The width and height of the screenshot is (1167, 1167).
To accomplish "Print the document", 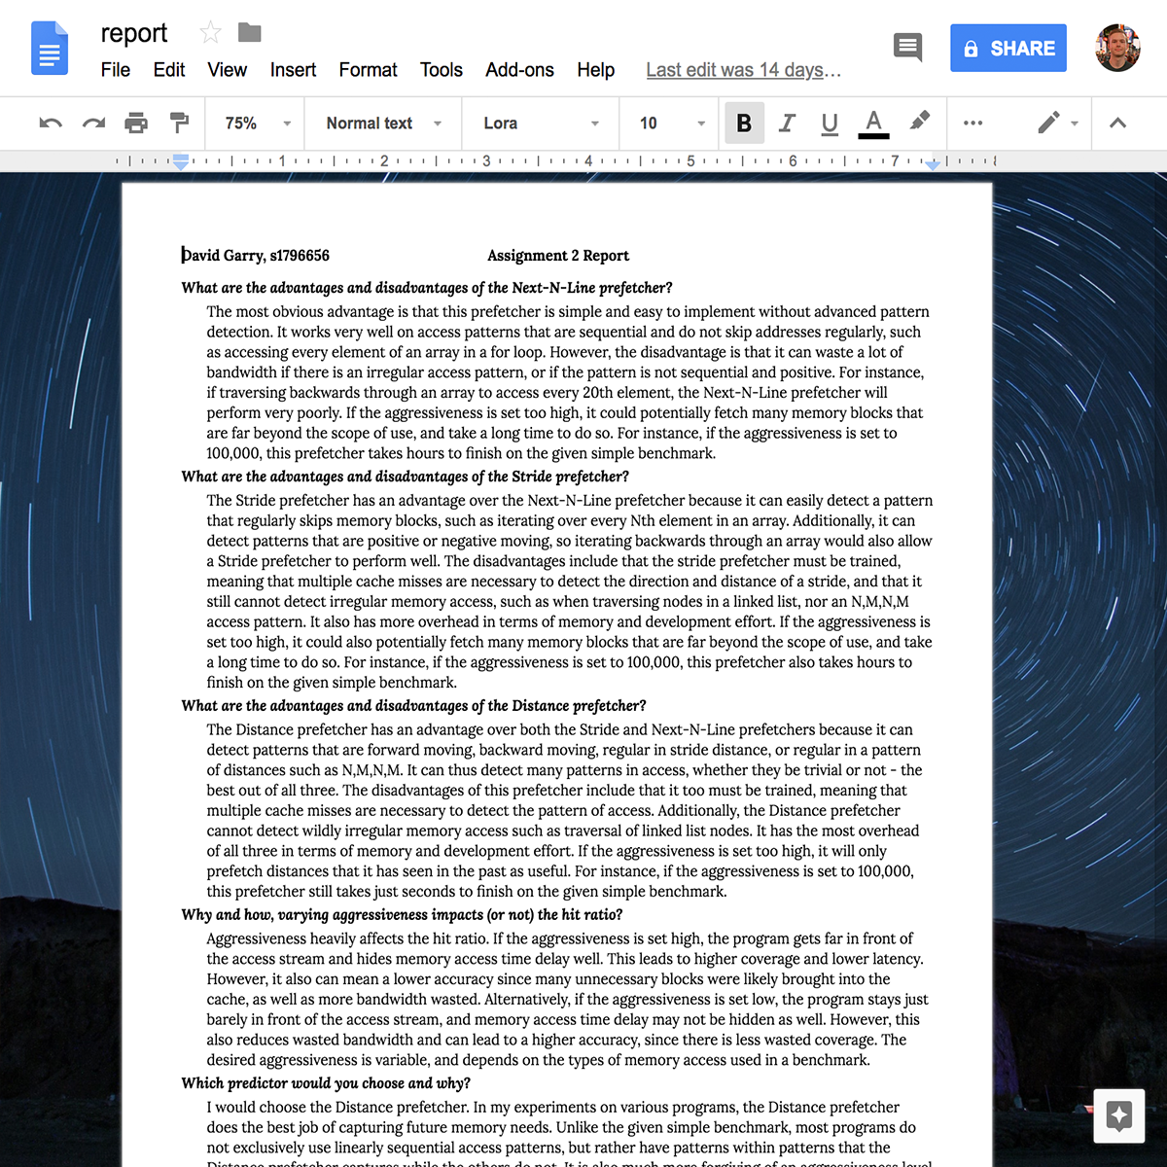I will click(136, 124).
